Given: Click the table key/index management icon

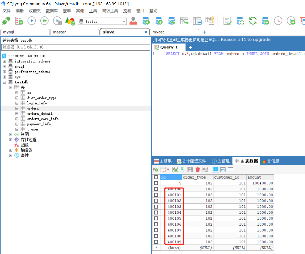Looking at the screenshot, I should [210, 21].
